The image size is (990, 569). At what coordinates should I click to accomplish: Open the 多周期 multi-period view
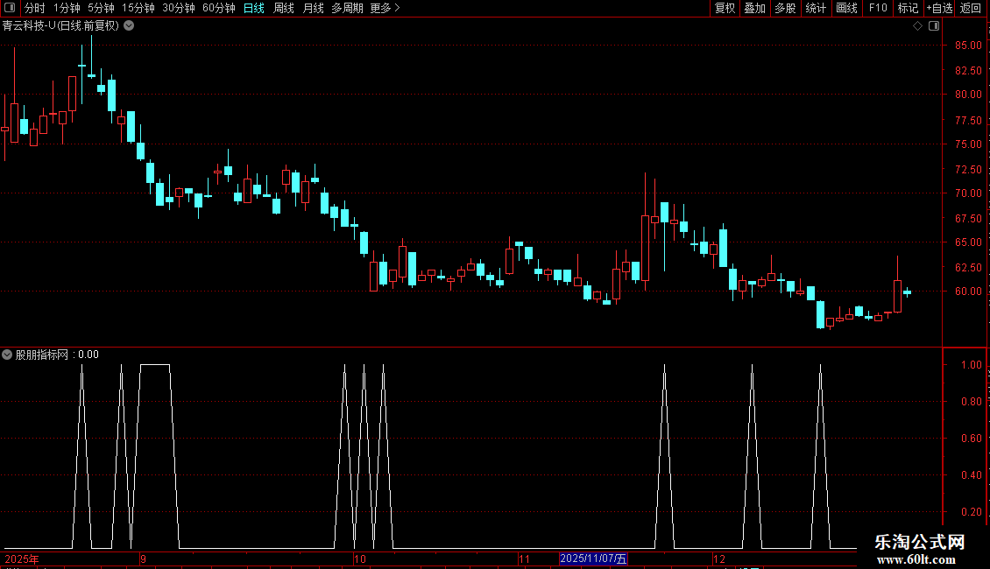point(347,8)
